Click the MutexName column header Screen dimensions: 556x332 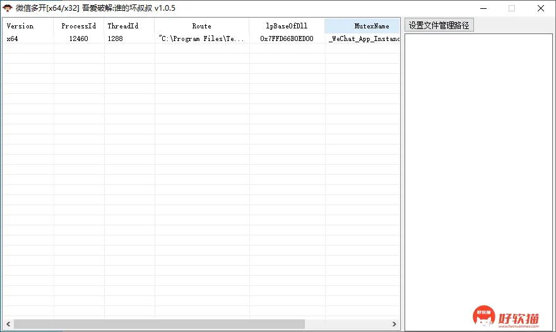pyautogui.click(x=362, y=26)
